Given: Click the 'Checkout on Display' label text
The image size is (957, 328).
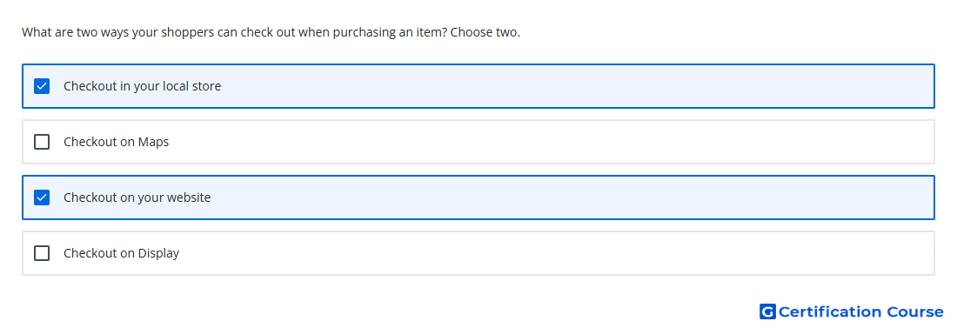Looking at the screenshot, I should [x=122, y=253].
